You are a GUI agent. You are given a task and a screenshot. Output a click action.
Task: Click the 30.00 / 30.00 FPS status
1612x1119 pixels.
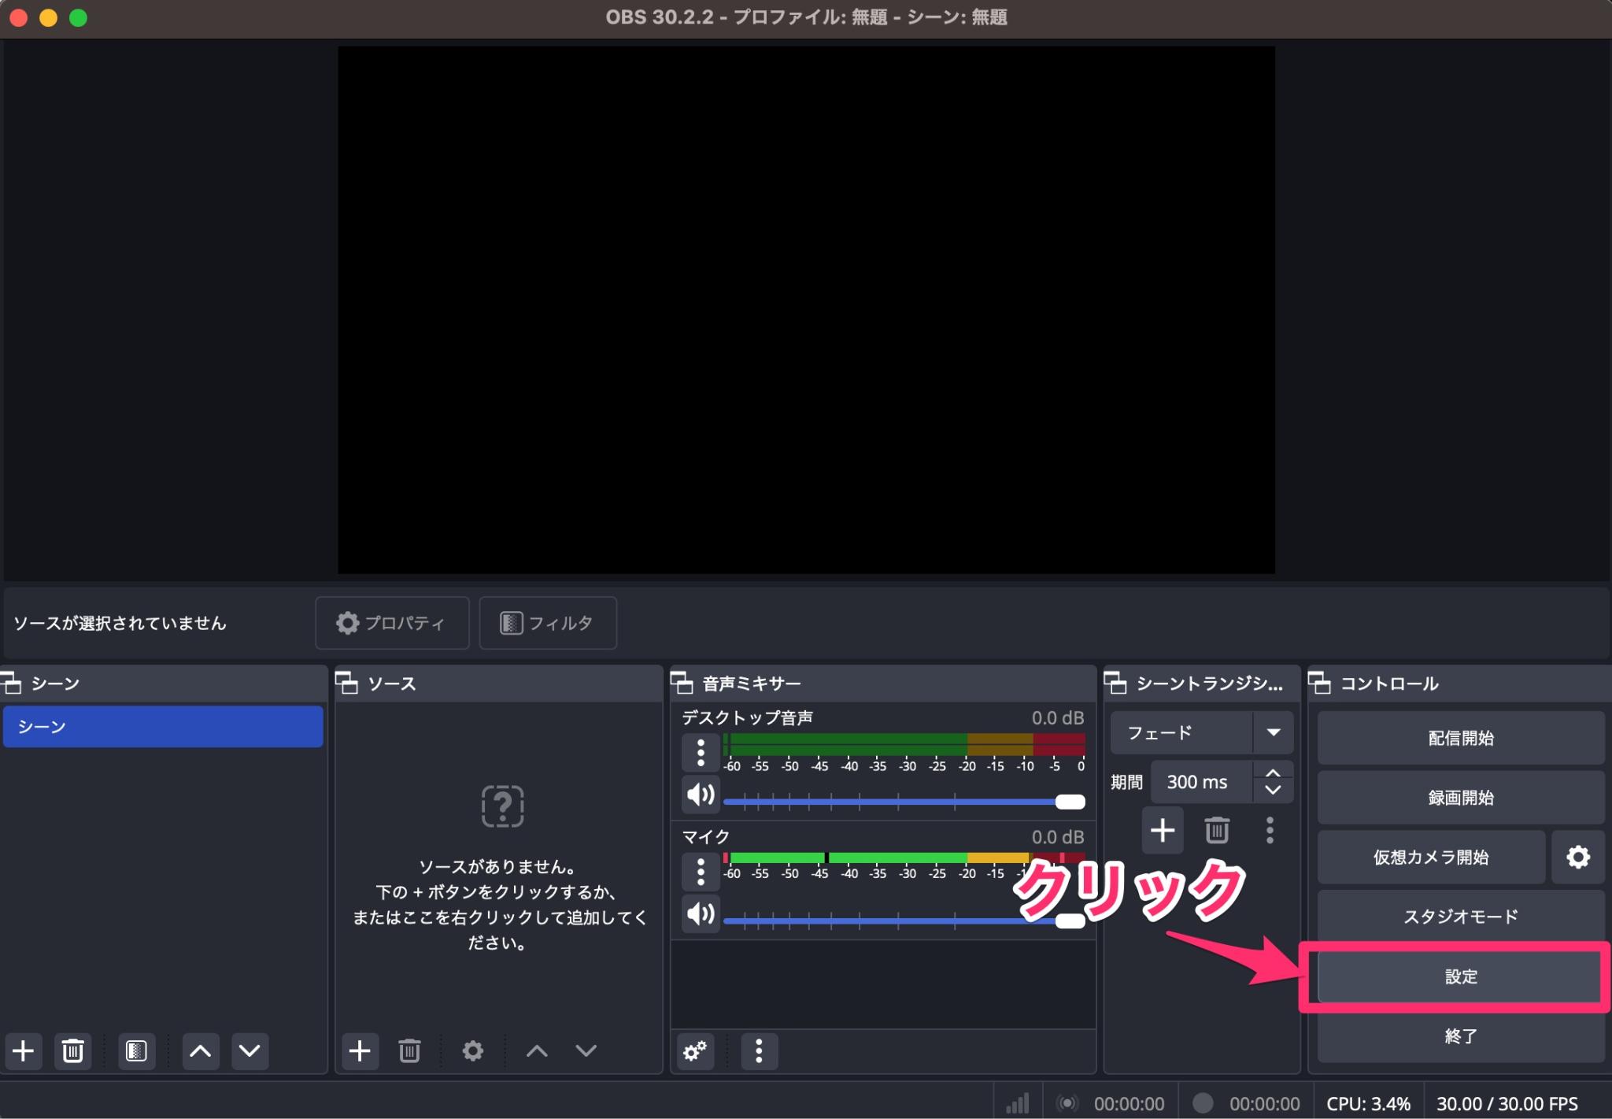(1507, 1103)
